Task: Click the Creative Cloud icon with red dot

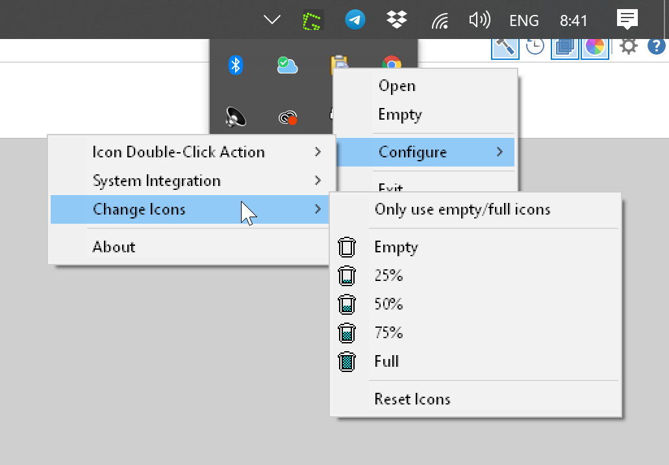Action: click(x=288, y=117)
